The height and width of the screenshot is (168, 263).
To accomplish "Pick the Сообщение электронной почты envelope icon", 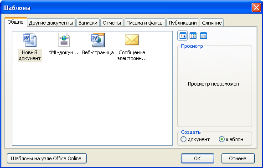I will pos(132,40).
